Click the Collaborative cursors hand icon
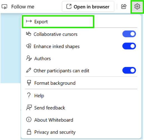 (28, 34)
